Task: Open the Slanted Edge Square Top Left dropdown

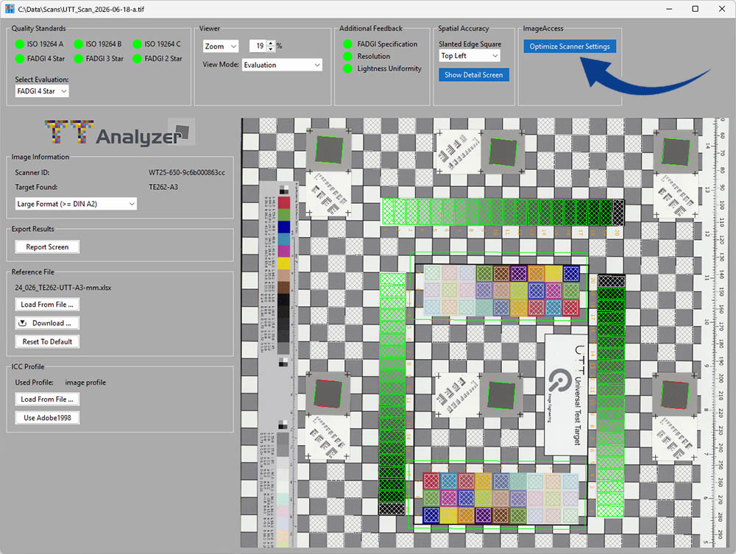Action: [x=470, y=56]
